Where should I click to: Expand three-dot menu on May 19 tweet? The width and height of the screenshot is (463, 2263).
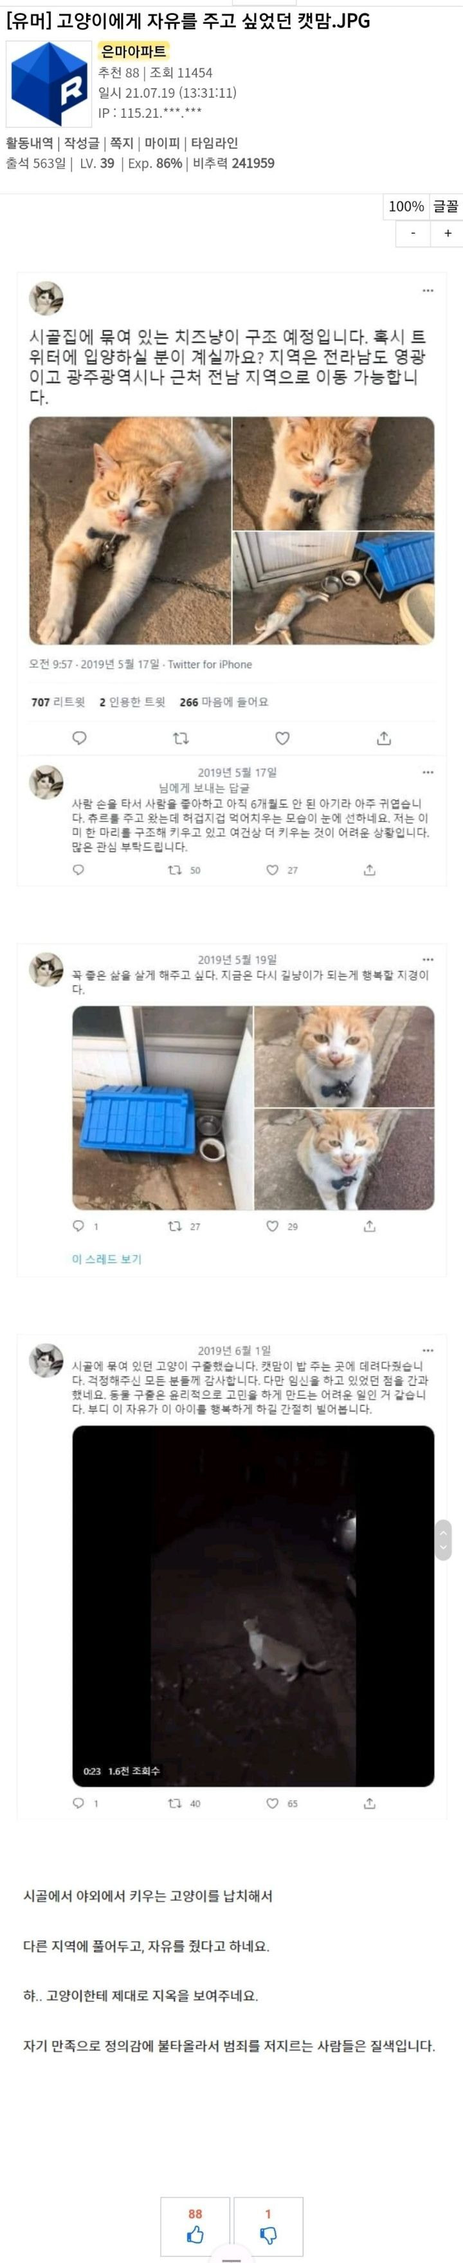tap(428, 959)
